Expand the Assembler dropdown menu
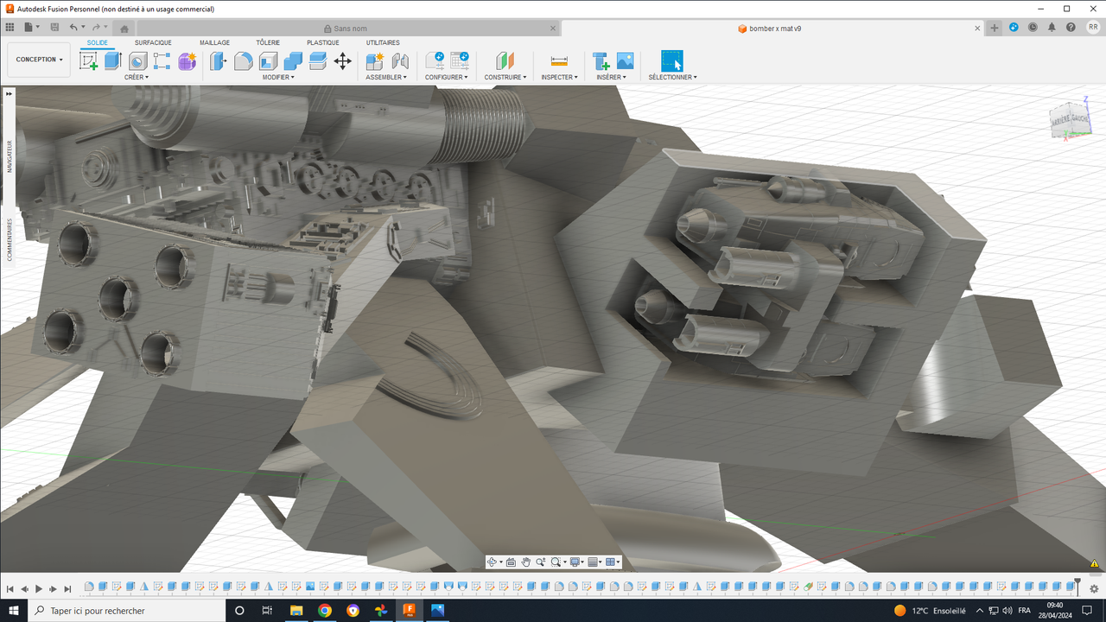 click(386, 77)
